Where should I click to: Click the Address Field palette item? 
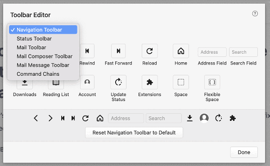[x=212, y=52]
